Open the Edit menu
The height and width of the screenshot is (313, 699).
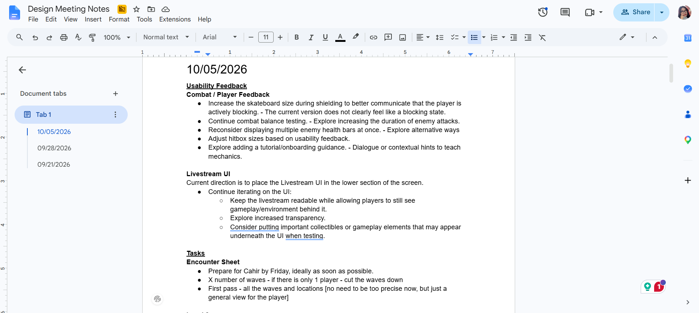(x=51, y=19)
